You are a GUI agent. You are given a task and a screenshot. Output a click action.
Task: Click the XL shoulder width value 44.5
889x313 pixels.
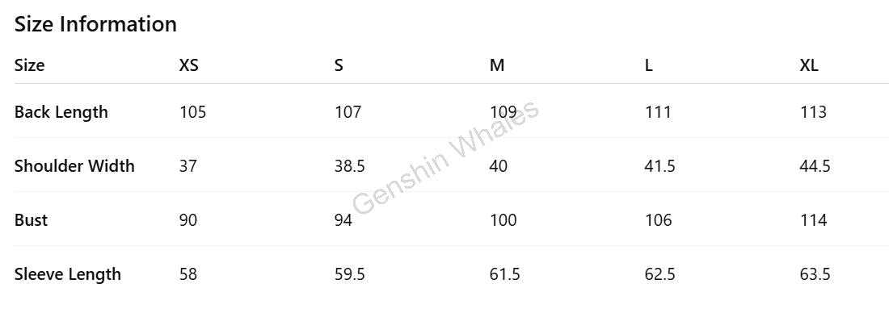click(815, 166)
